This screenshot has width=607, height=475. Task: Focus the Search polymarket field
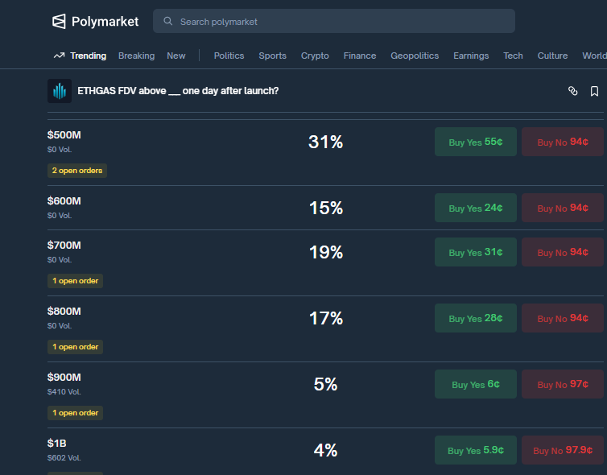pyautogui.click(x=334, y=21)
